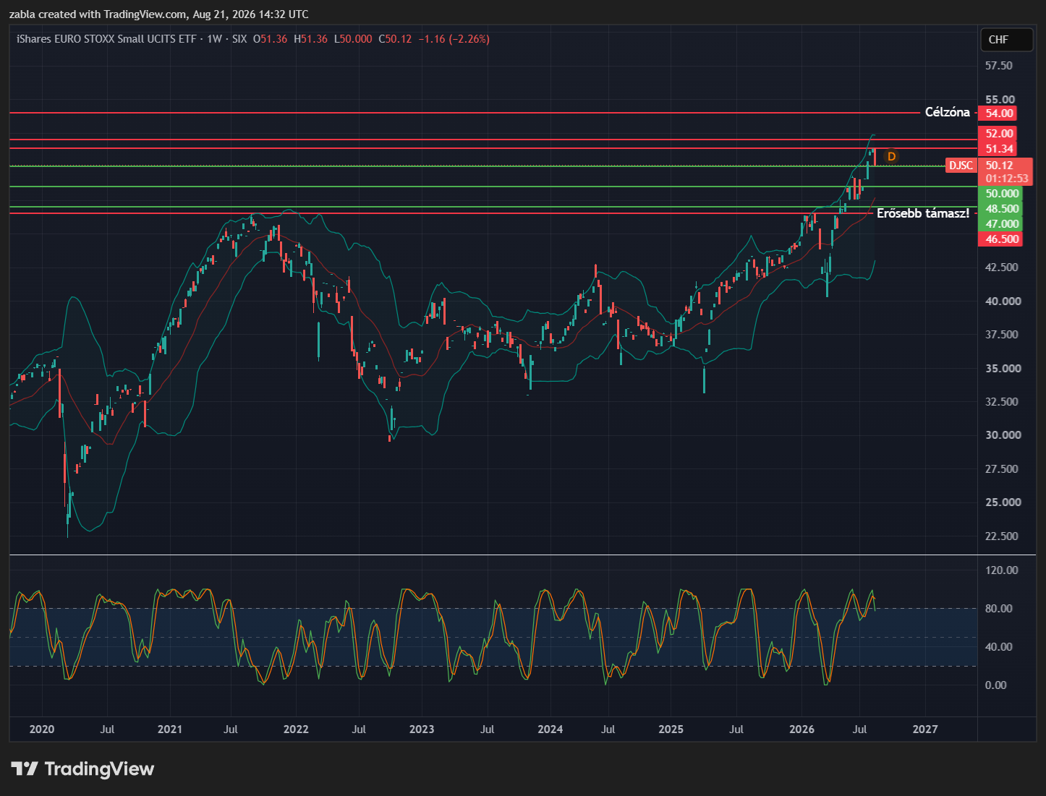Select the green 47.000 price axis label
The height and width of the screenshot is (796, 1046).
1002,224
